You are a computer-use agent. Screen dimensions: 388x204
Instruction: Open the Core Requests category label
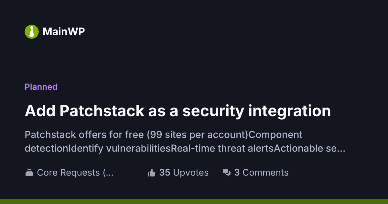tap(68, 173)
